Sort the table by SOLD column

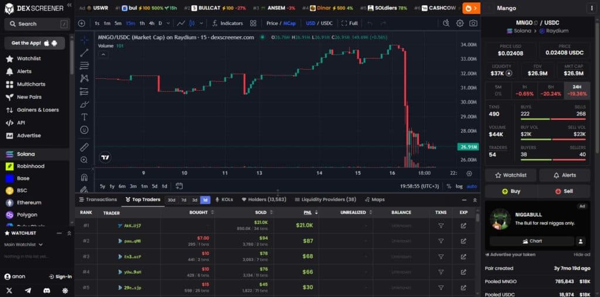(x=264, y=212)
